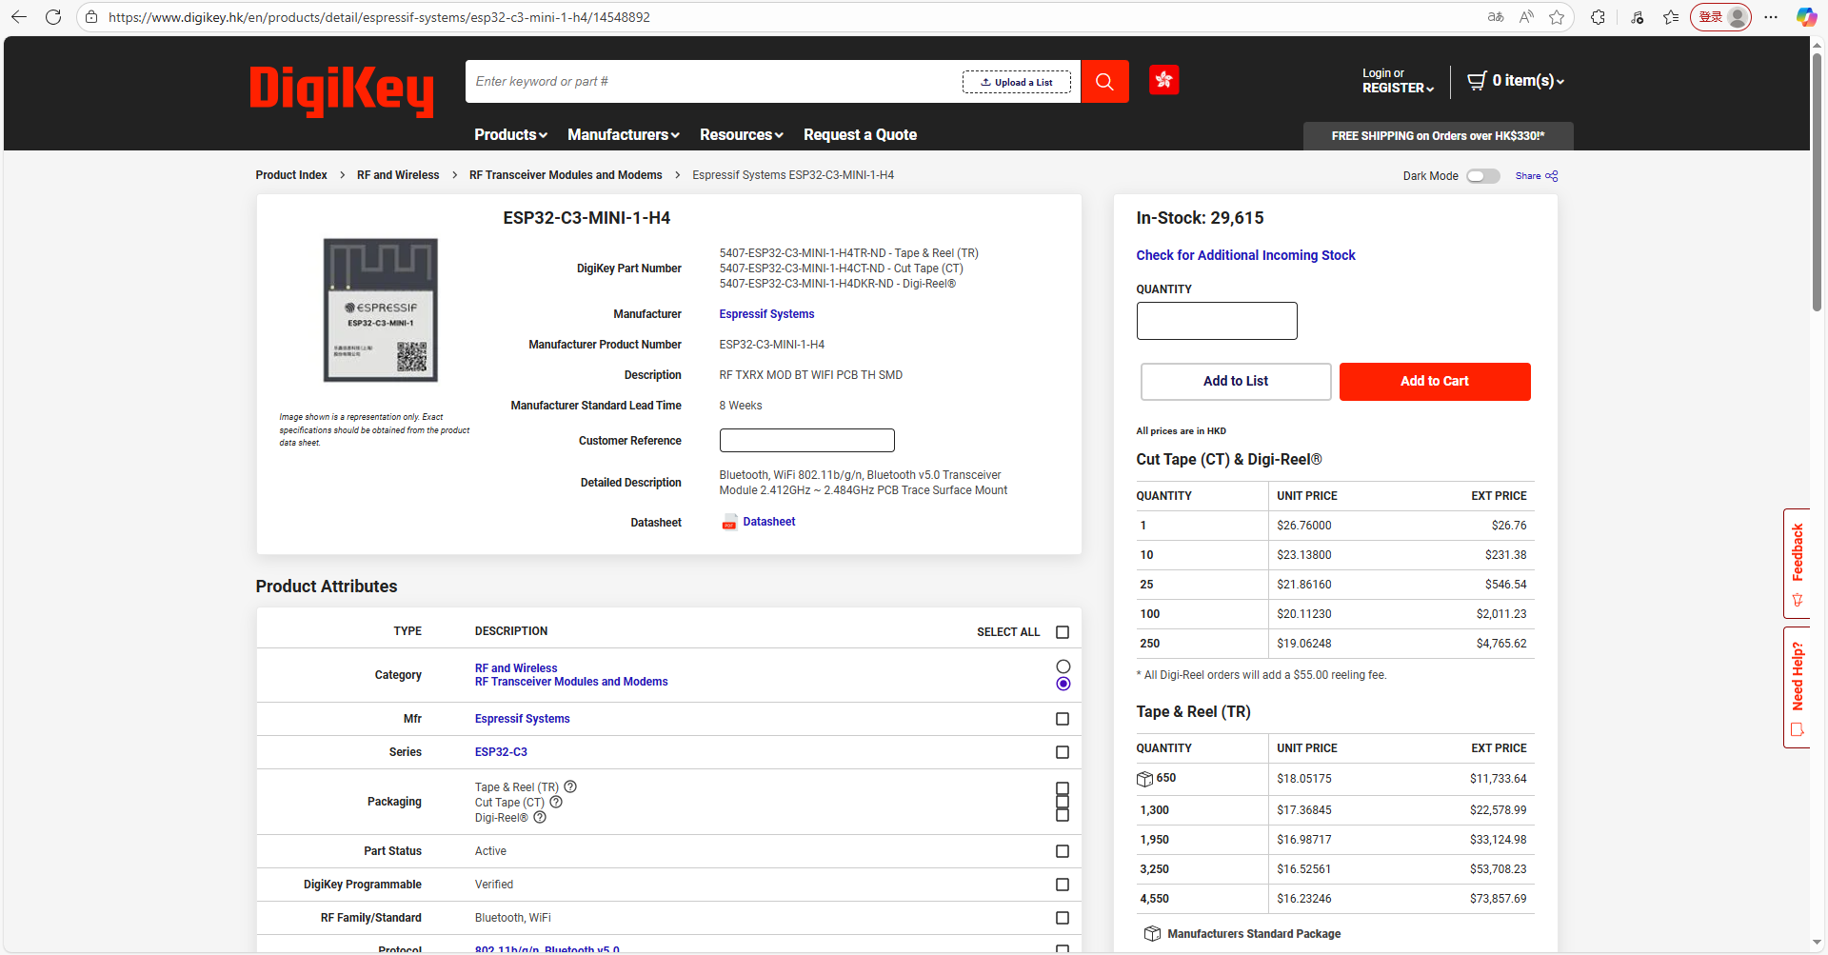Go to RF and Wireless breadcrumb
Image resolution: width=1828 pixels, height=955 pixels.
398,175
